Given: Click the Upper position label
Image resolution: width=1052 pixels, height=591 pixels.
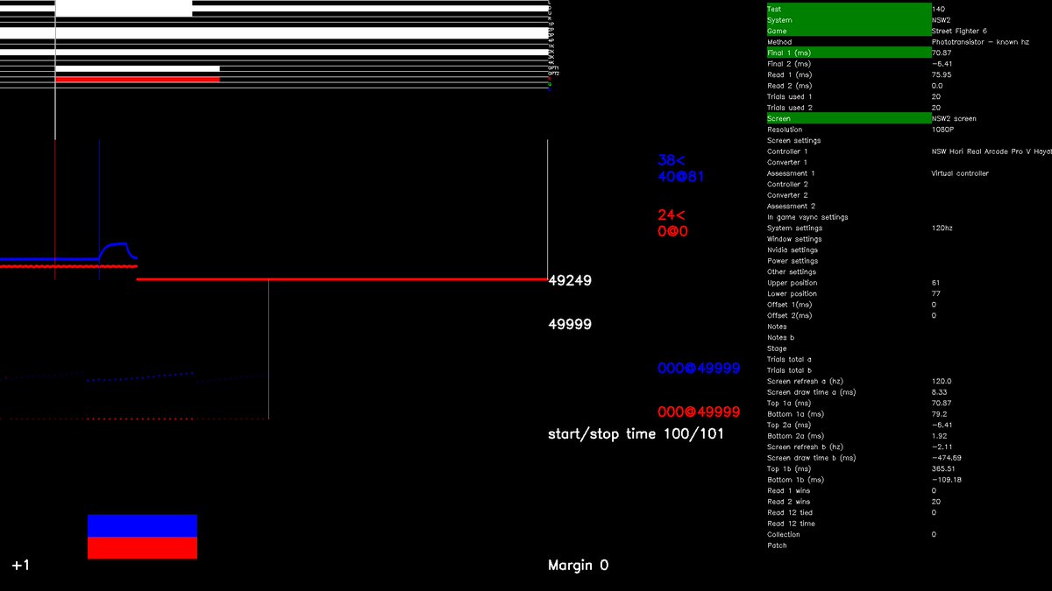Looking at the screenshot, I should pos(793,283).
